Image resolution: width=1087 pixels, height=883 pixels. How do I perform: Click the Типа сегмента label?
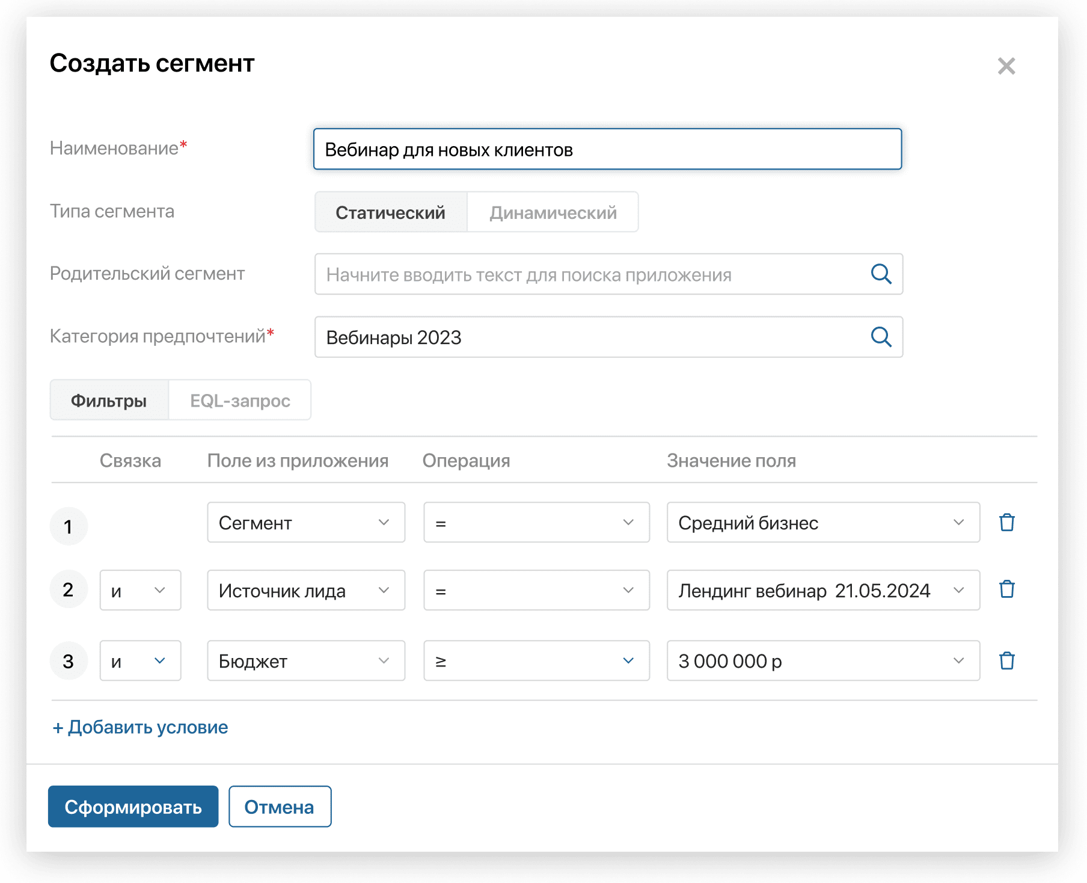(112, 211)
